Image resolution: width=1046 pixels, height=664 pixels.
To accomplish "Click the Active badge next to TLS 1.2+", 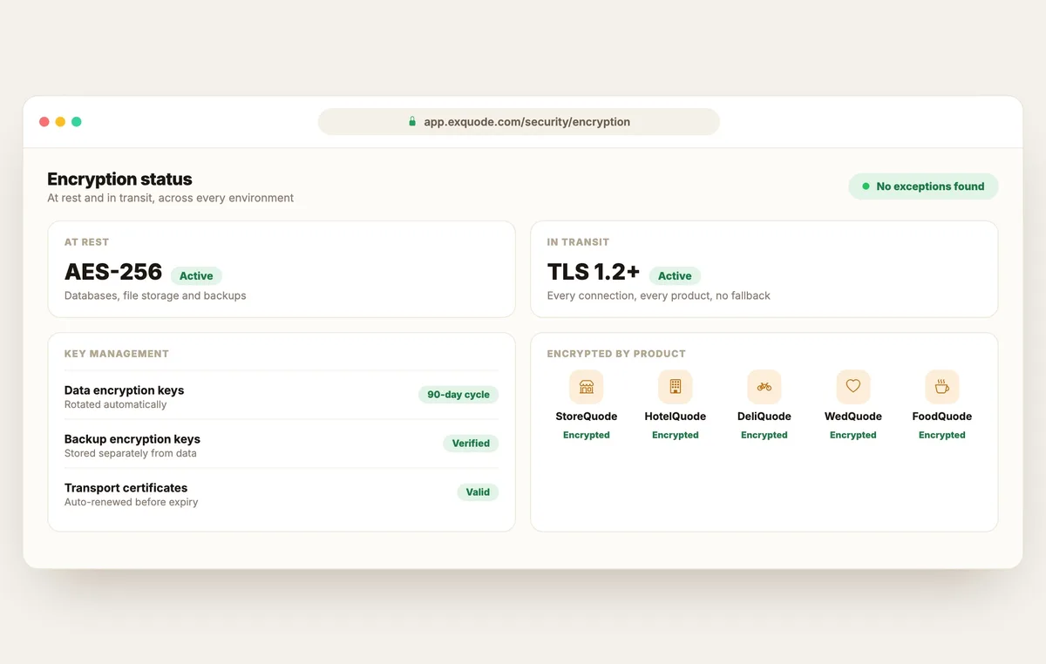I will point(675,276).
